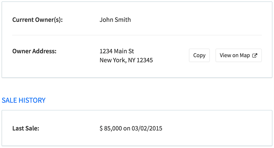Click the word John in the owner name

click(x=106, y=20)
